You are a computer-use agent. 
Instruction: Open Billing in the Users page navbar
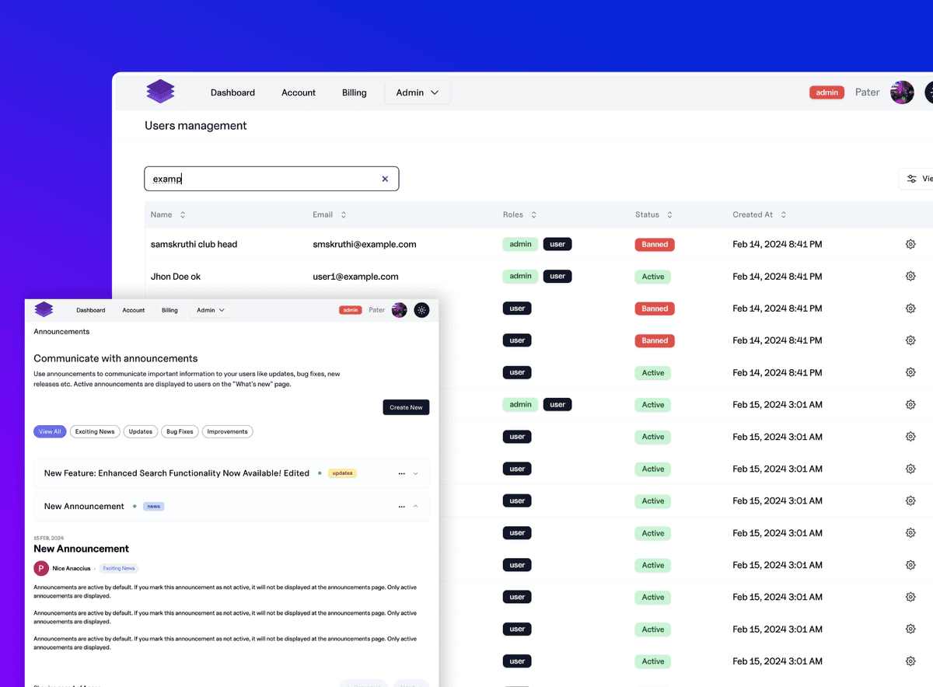[354, 92]
